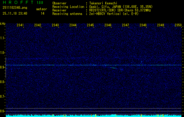This screenshot has height=117, width=184.
Task: Click the meteor count value 14
Action: (x=43, y=13)
